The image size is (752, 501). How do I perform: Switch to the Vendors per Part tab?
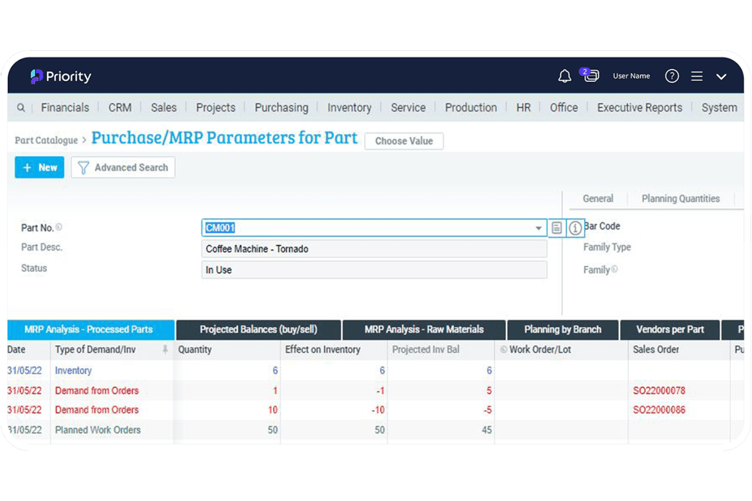670,329
